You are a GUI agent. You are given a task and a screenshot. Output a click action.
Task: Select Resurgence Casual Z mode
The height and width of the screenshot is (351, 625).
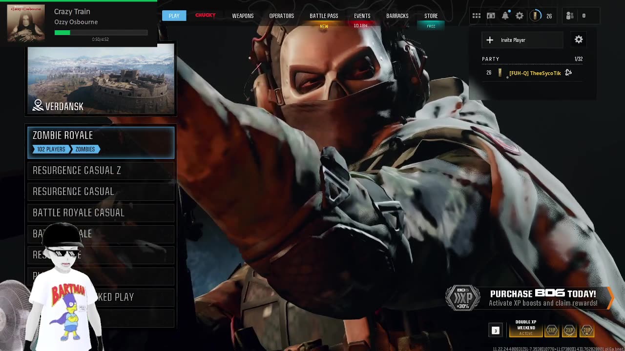tap(101, 170)
